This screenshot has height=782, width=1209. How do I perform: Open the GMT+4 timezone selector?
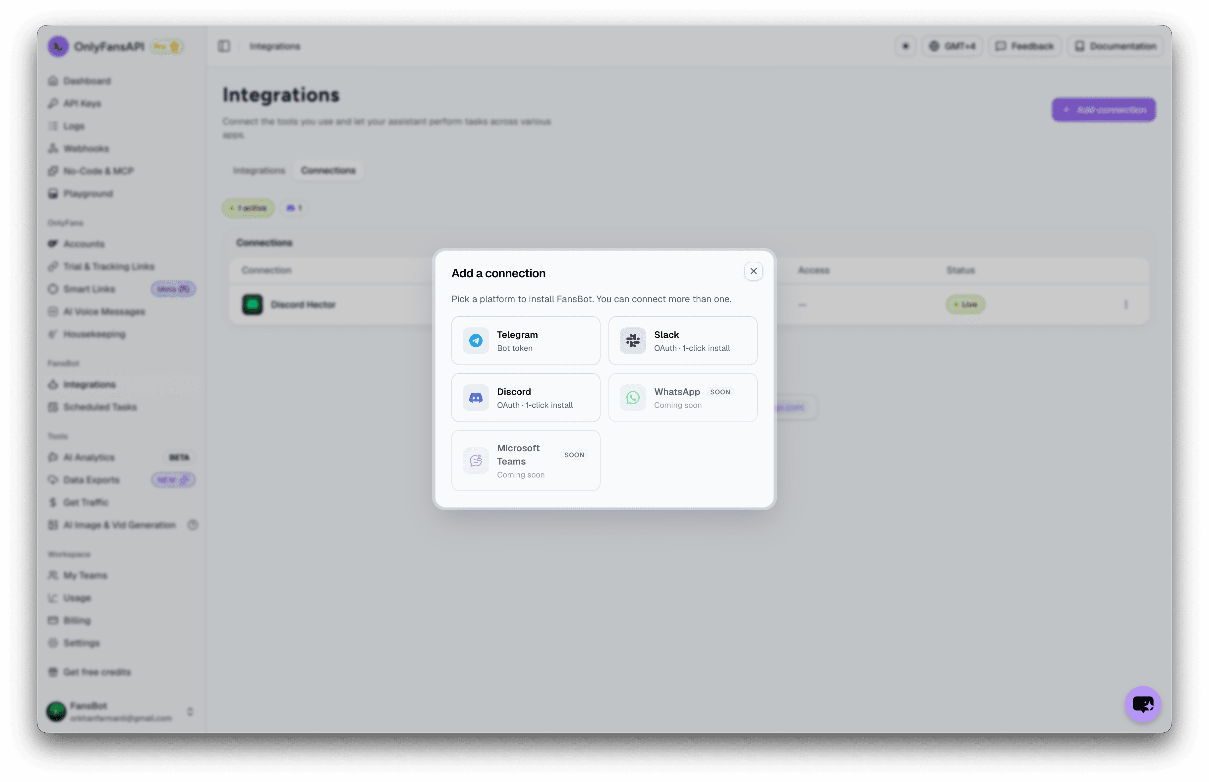952,46
